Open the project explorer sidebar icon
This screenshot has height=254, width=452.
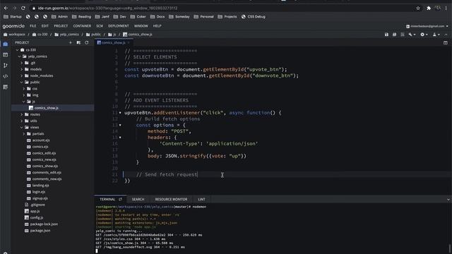click(x=6, y=44)
